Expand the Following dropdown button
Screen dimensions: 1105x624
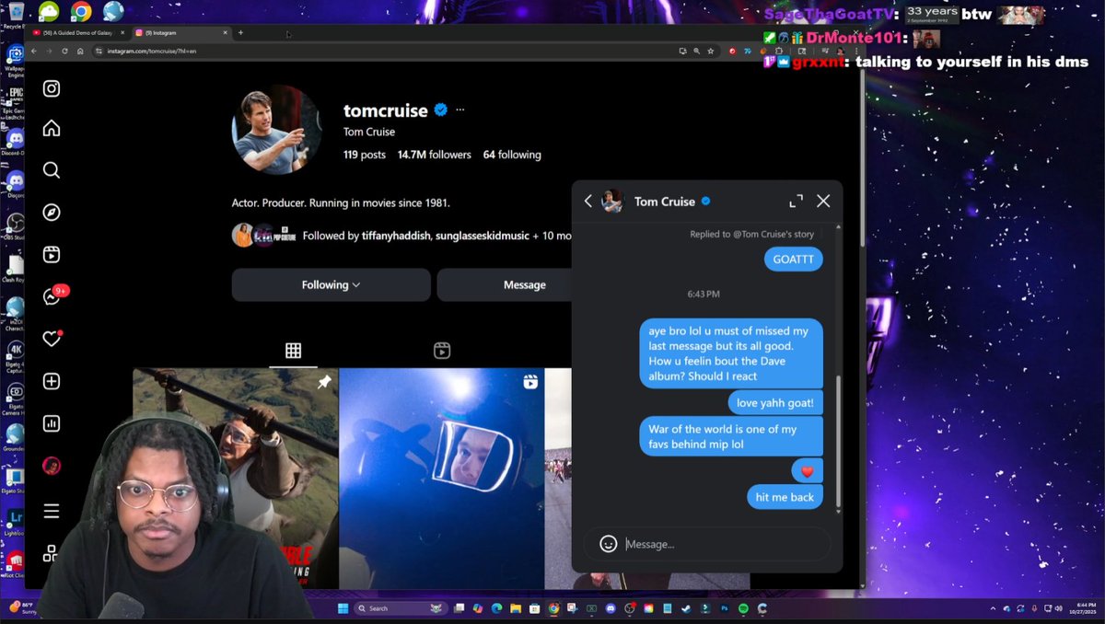(x=331, y=285)
